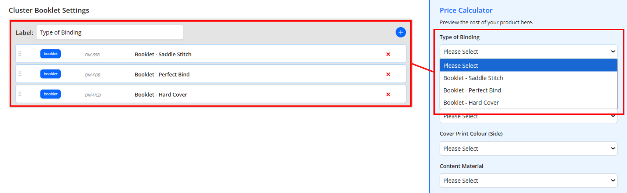Click the booklet tag on DM-HCB row
The height and width of the screenshot is (193, 627).
pyautogui.click(x=50, y=94)
